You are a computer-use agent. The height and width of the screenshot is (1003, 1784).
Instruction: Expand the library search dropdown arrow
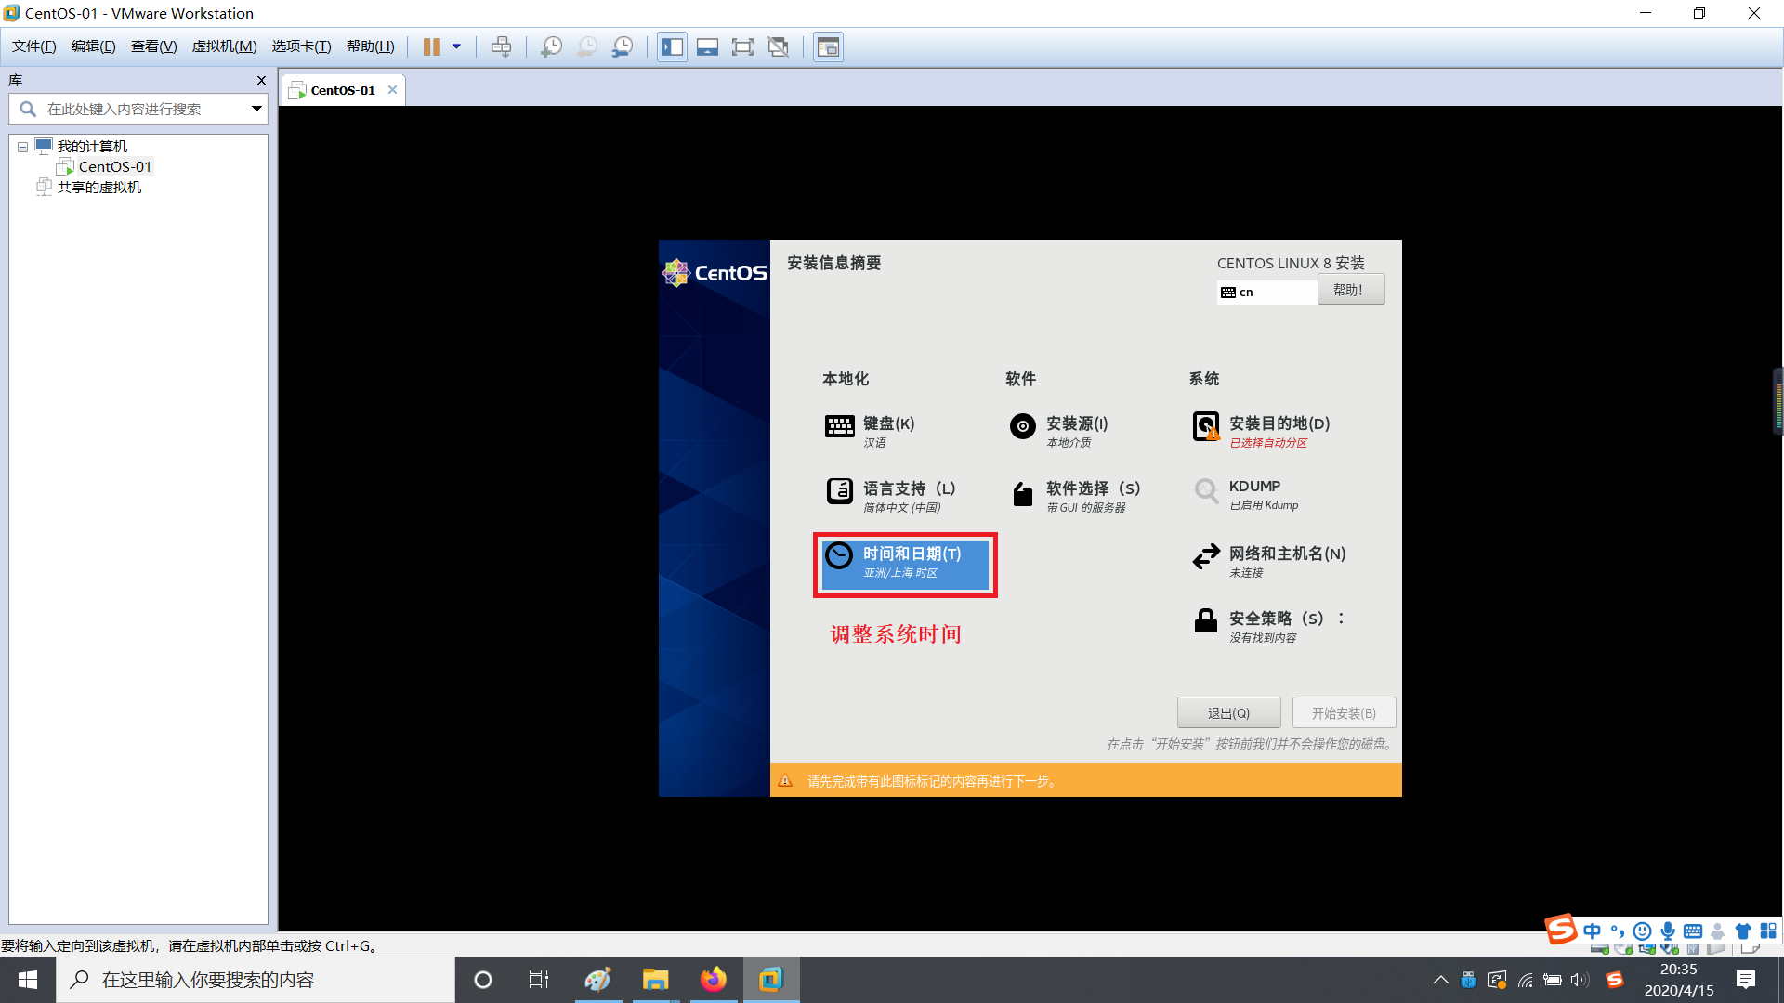pos(256,109)
